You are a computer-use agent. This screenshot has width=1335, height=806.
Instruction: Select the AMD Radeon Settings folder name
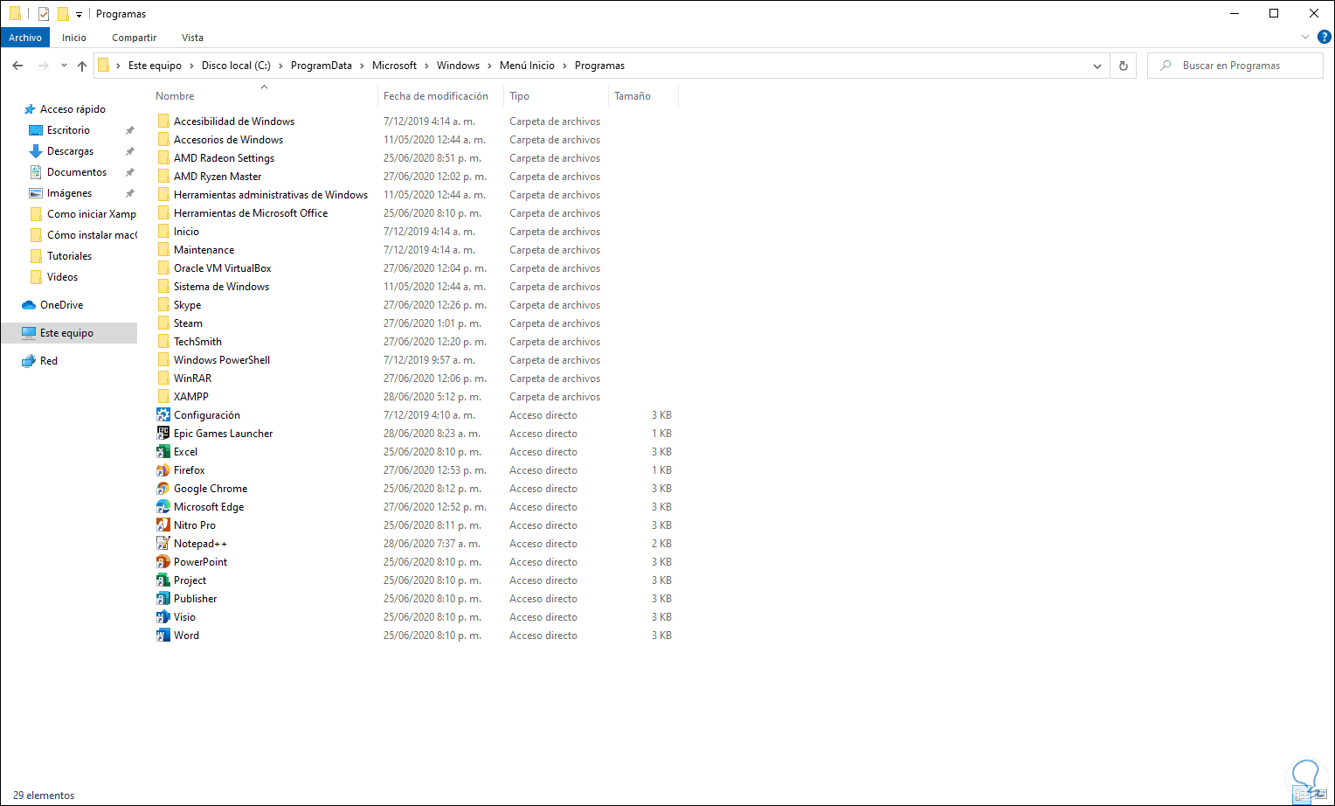(224, 158)
